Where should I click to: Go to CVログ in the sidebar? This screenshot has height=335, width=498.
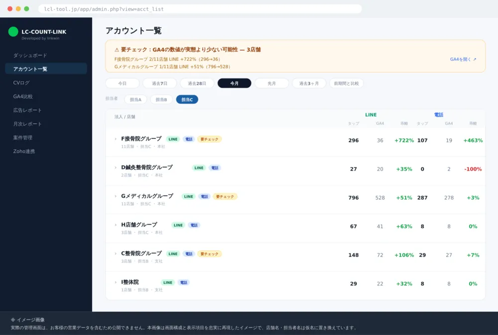pos(21,83)
